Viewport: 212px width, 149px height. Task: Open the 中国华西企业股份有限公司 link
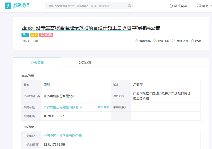(63, 135)
